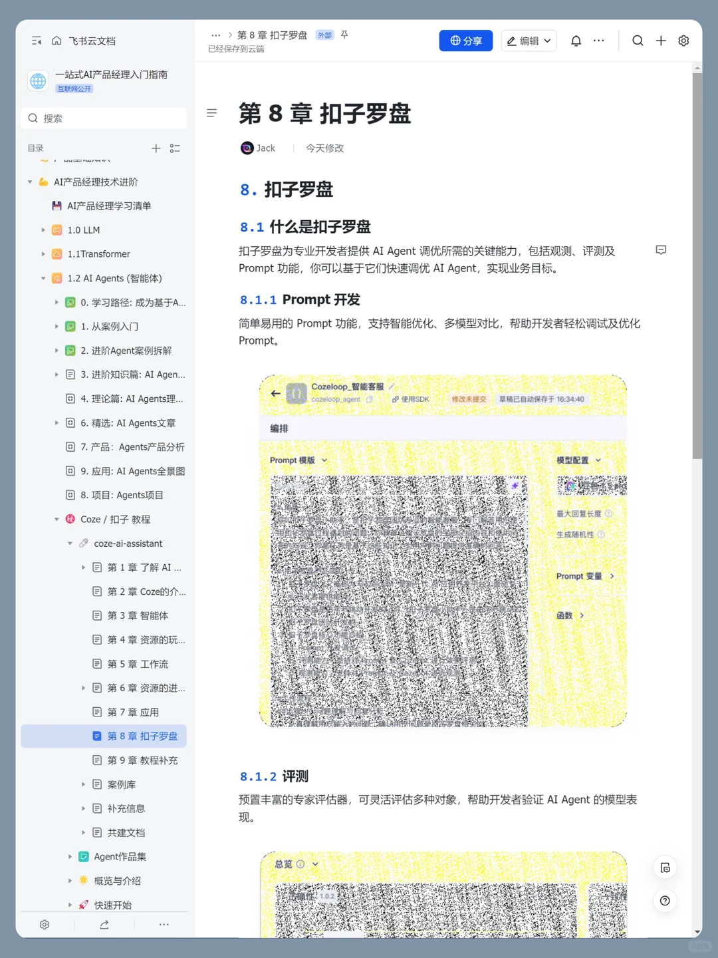Image resolution: width=718 pixels, height=958 pixels.
Task: Open AI产品经理学习清单 in the tree
Action: coord(104,206)
